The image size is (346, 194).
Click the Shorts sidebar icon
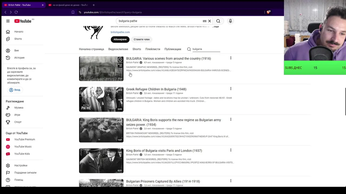(8, 39)
